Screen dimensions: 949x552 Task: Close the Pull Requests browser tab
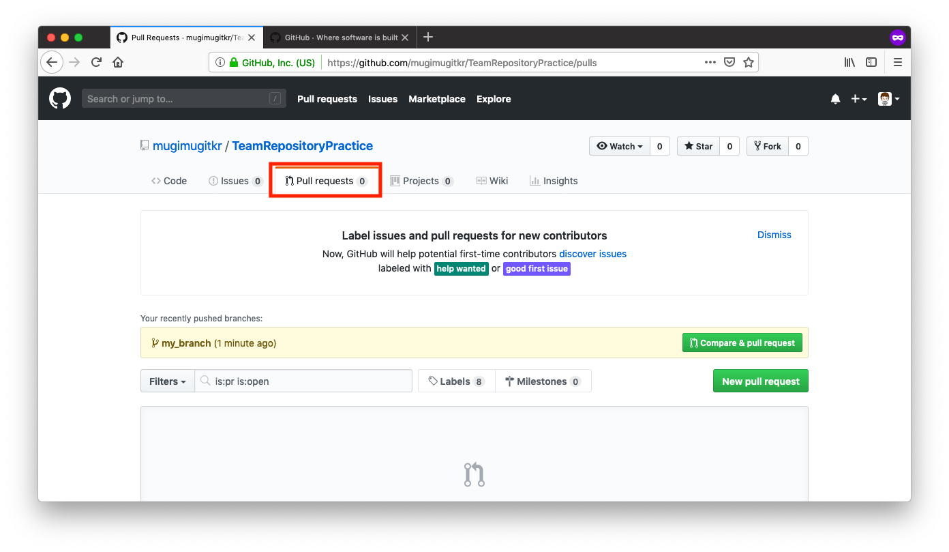click(x=251, y=38)
